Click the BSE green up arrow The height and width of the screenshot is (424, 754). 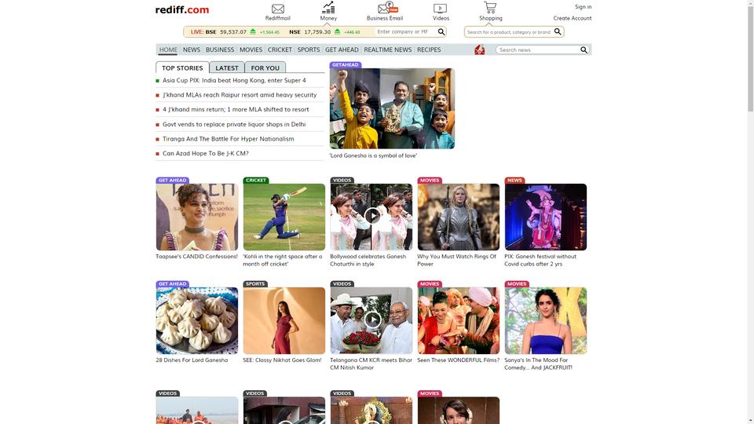click(x=252, y=31)
